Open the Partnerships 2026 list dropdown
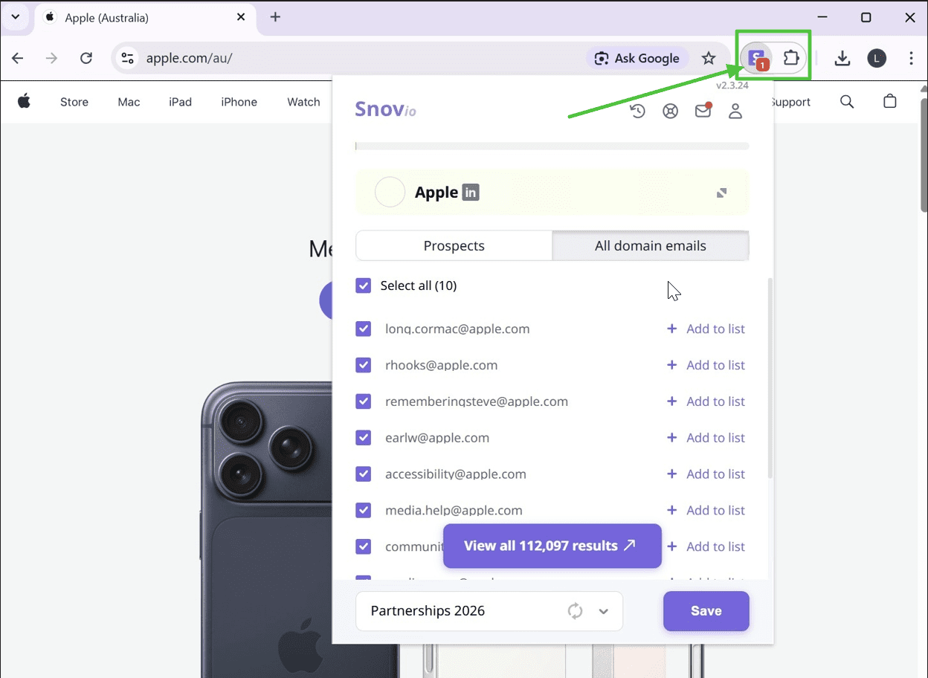928x678 pixels. 604,611
